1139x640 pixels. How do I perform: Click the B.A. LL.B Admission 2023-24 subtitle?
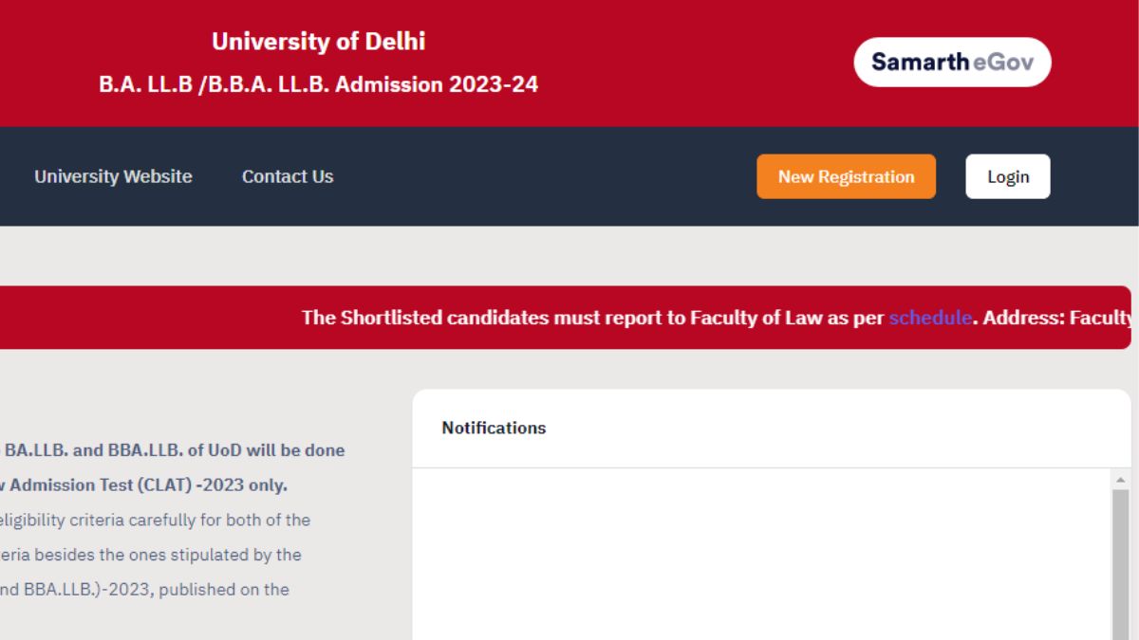pos(318,83)
